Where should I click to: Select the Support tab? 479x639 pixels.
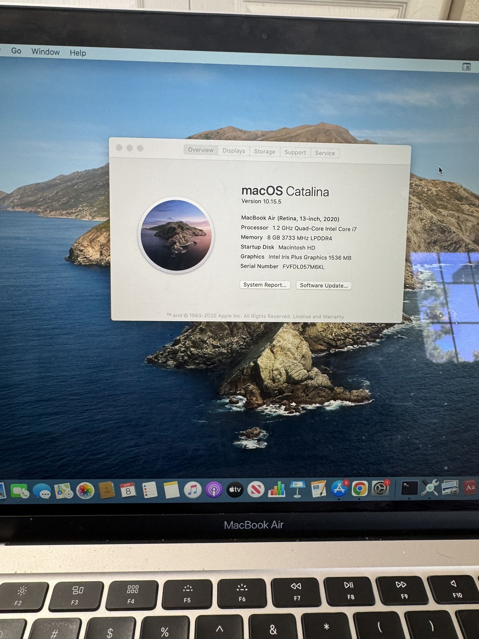tap(295, 152)
